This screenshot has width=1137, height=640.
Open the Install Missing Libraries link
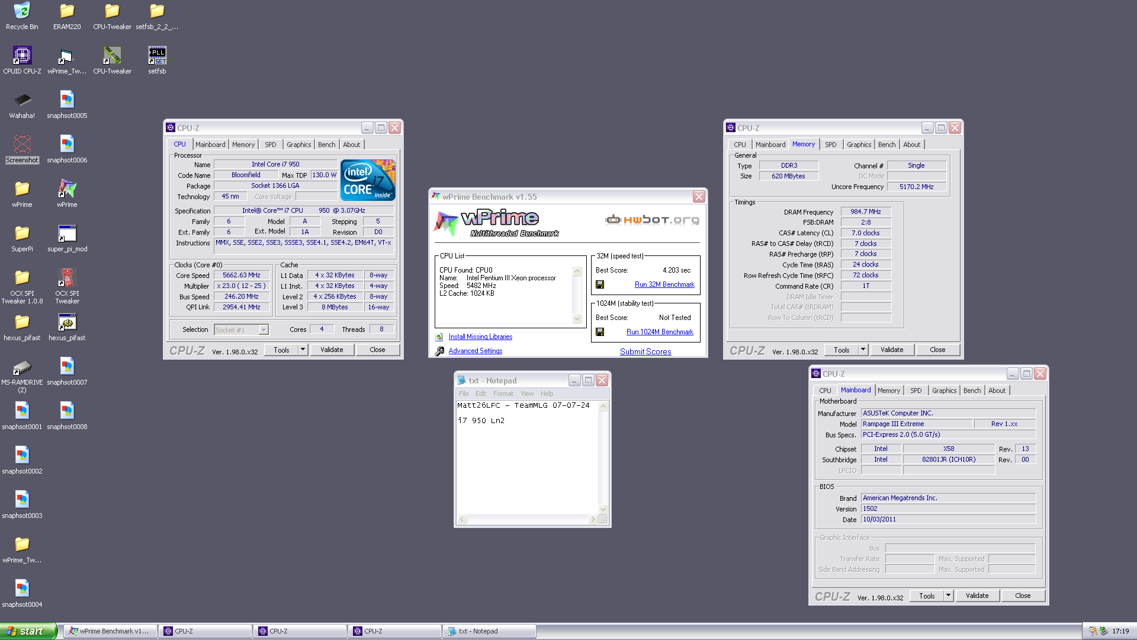tap(480, 337)
